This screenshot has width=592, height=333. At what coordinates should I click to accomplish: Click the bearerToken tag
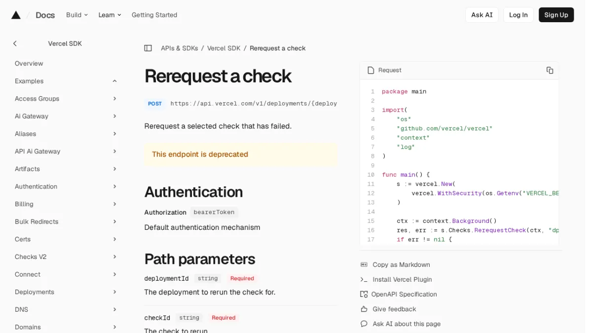(x=214, y=212)
